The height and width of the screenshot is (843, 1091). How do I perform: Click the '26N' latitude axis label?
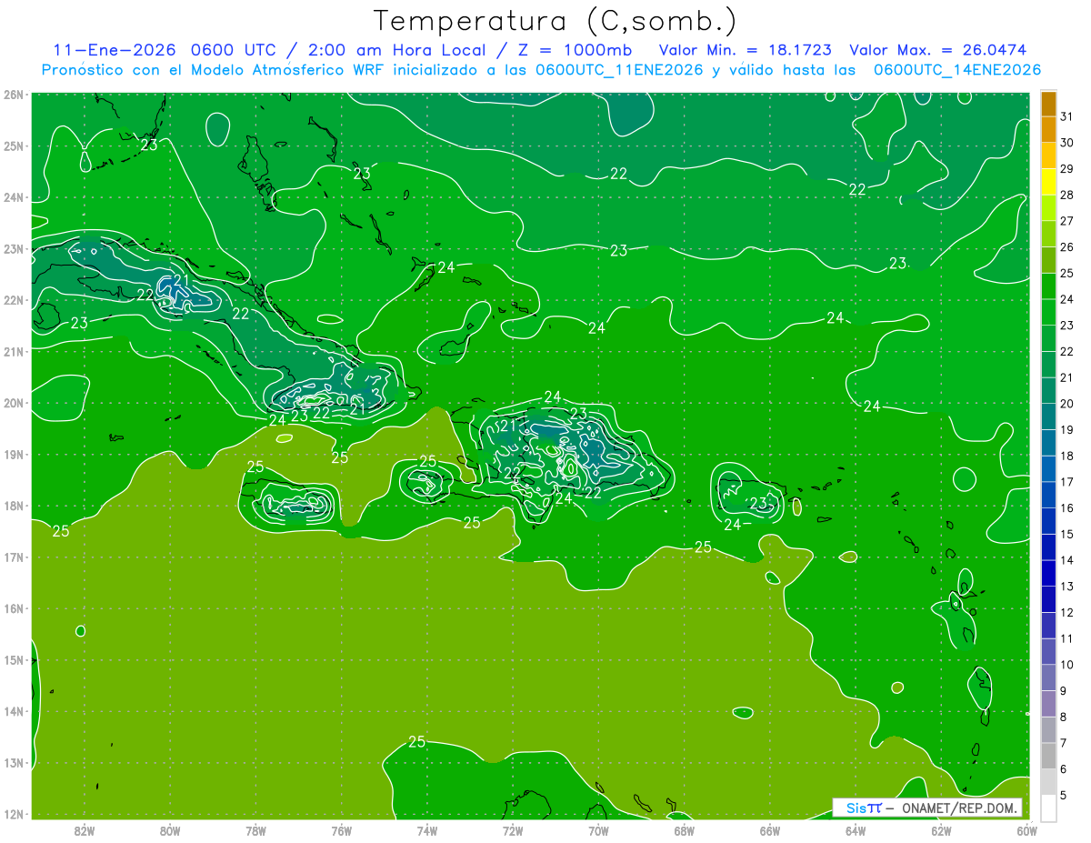pyautogui.click(x=14, y=95)
